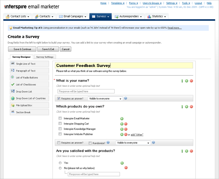This screenshot has height=179, width=219.
Task: Add question after 'What is your name?' plus icon
Action: (x=186, y=81)
